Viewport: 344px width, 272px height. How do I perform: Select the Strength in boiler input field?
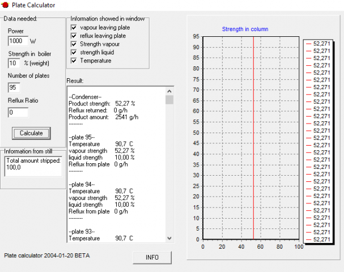click(x=14, y=63)
